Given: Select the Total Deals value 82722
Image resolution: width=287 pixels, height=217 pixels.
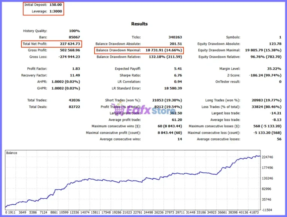Looking at the screenshot, I should [74, 107].
